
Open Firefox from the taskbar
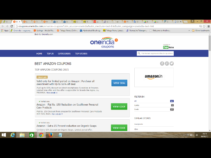[x=51, y=135]
